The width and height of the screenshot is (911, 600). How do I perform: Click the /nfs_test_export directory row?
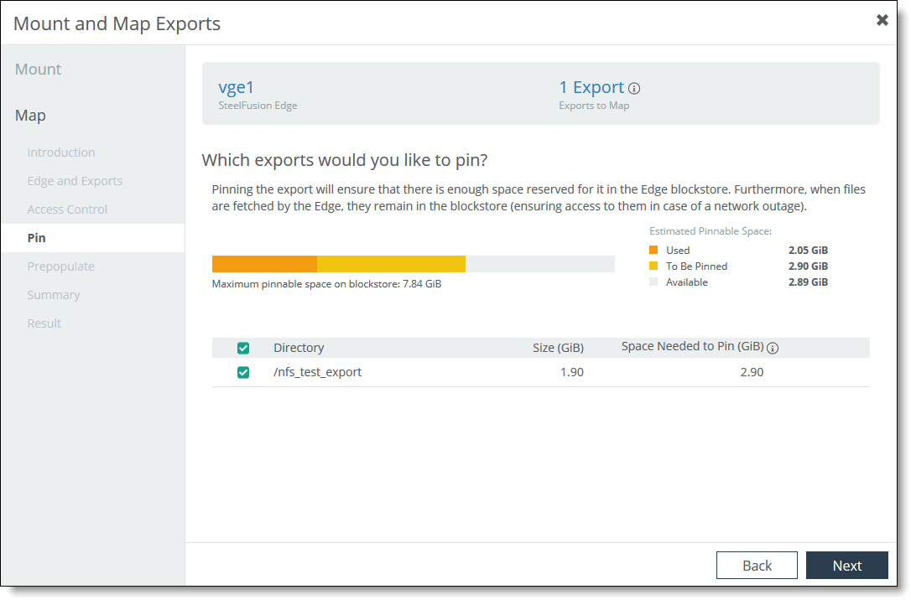point(318,372)
